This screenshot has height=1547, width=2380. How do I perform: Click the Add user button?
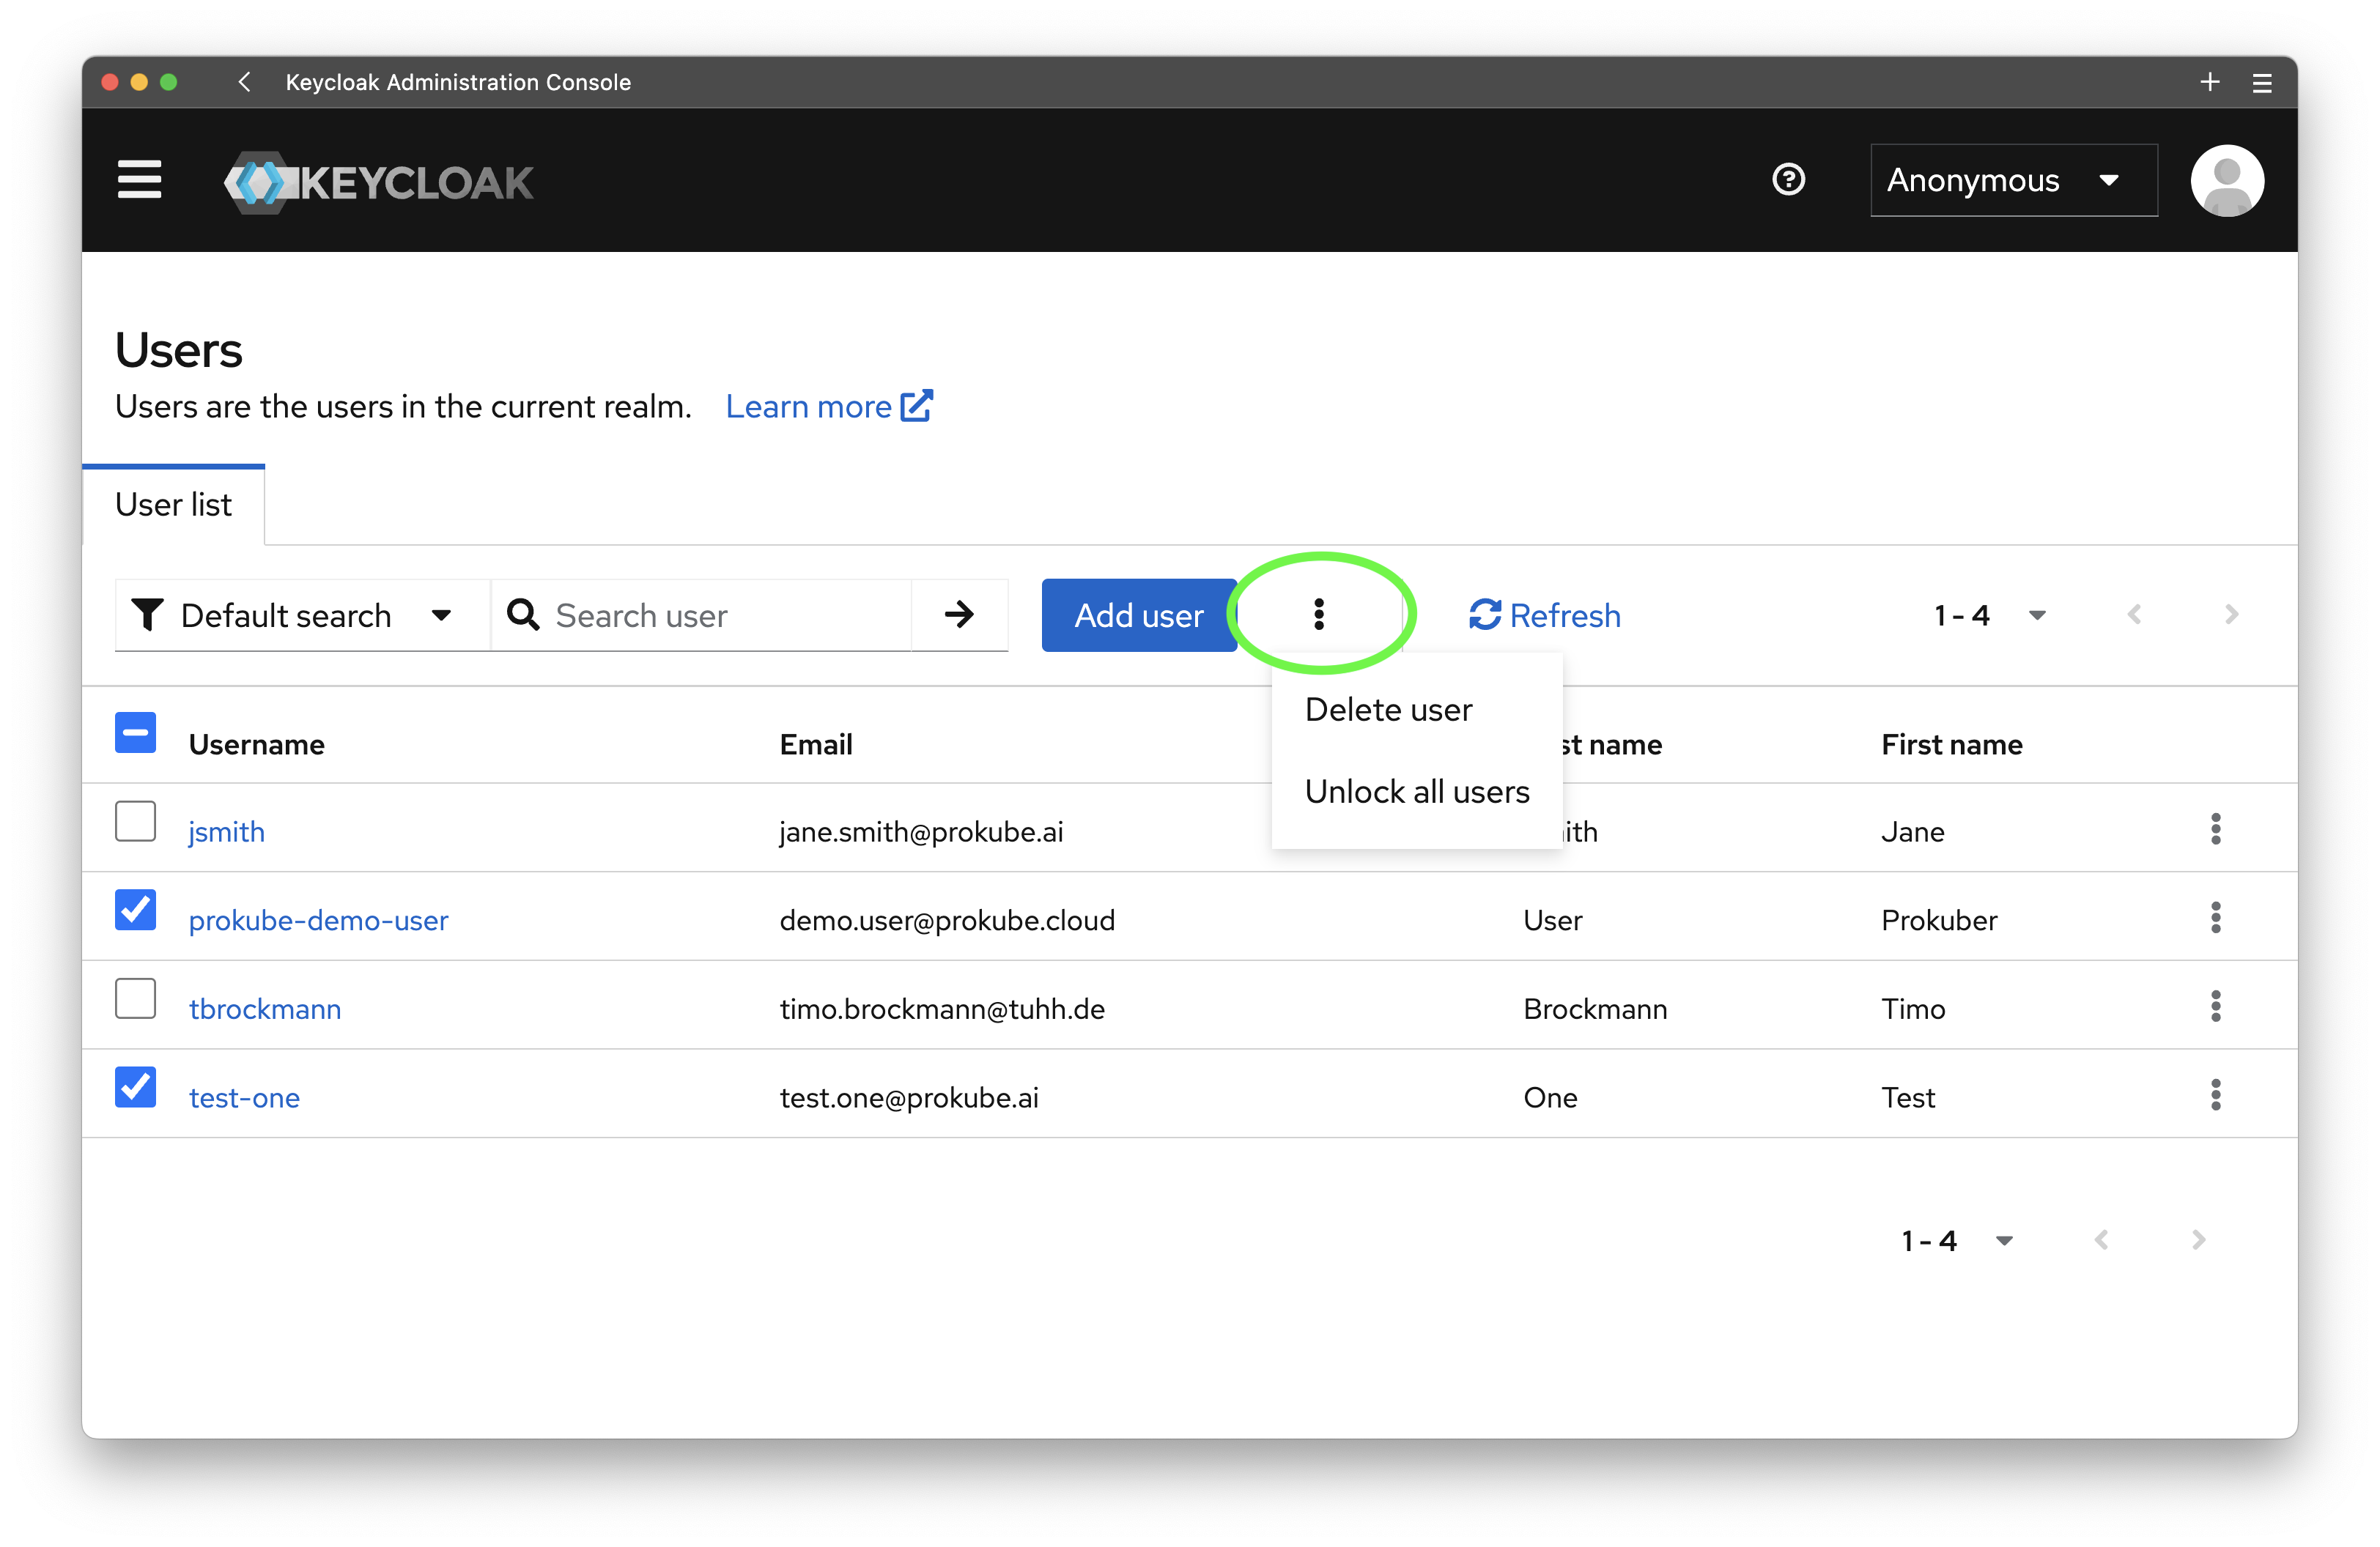pos(1138,615)
